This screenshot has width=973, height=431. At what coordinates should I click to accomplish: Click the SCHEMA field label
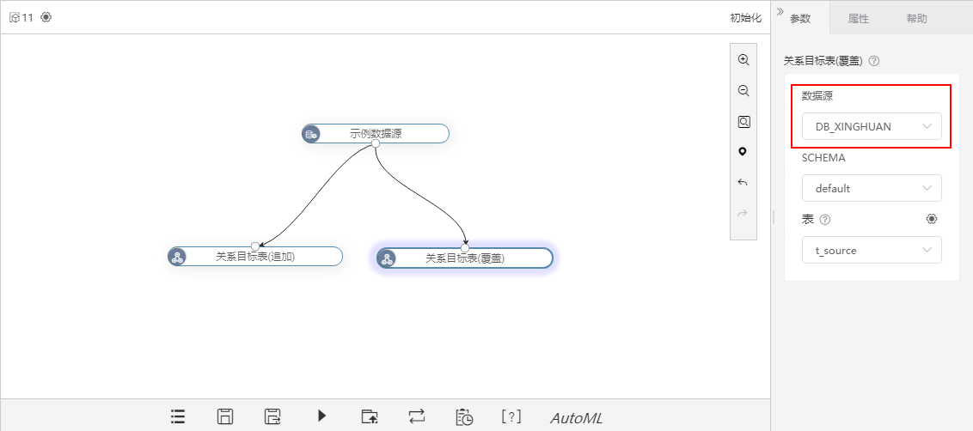823,157
